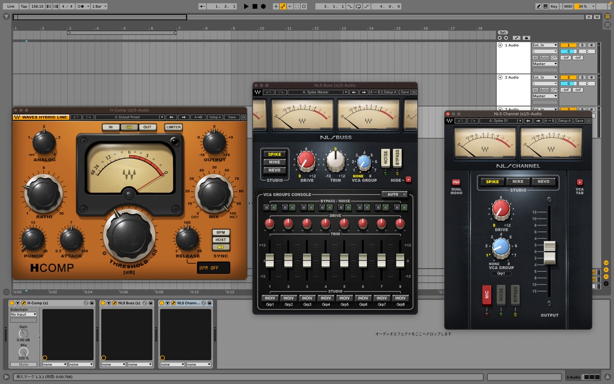Open the 1 Bar quantization menu
This screenshot has width=614, height=384.
click(99, 7)
